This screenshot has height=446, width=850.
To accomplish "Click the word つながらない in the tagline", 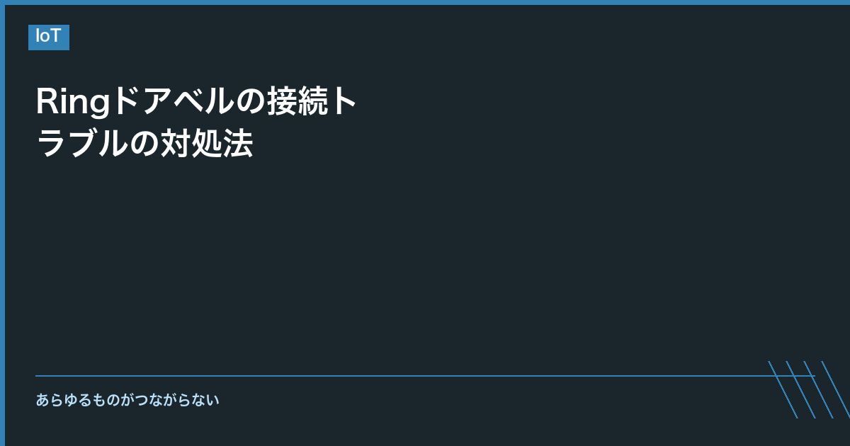I will (177, 400).
